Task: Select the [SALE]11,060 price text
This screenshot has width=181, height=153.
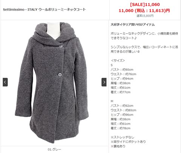Action: [x=145, y=5]
